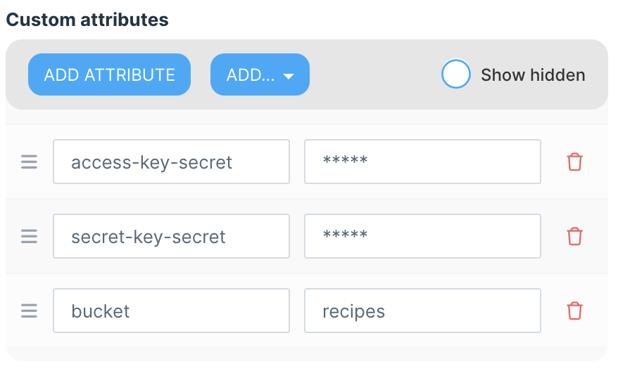This screenshot has width=618, height=371.
Task: Click the drag handle for access-key-secret row
Action: (x=29, y=162)
